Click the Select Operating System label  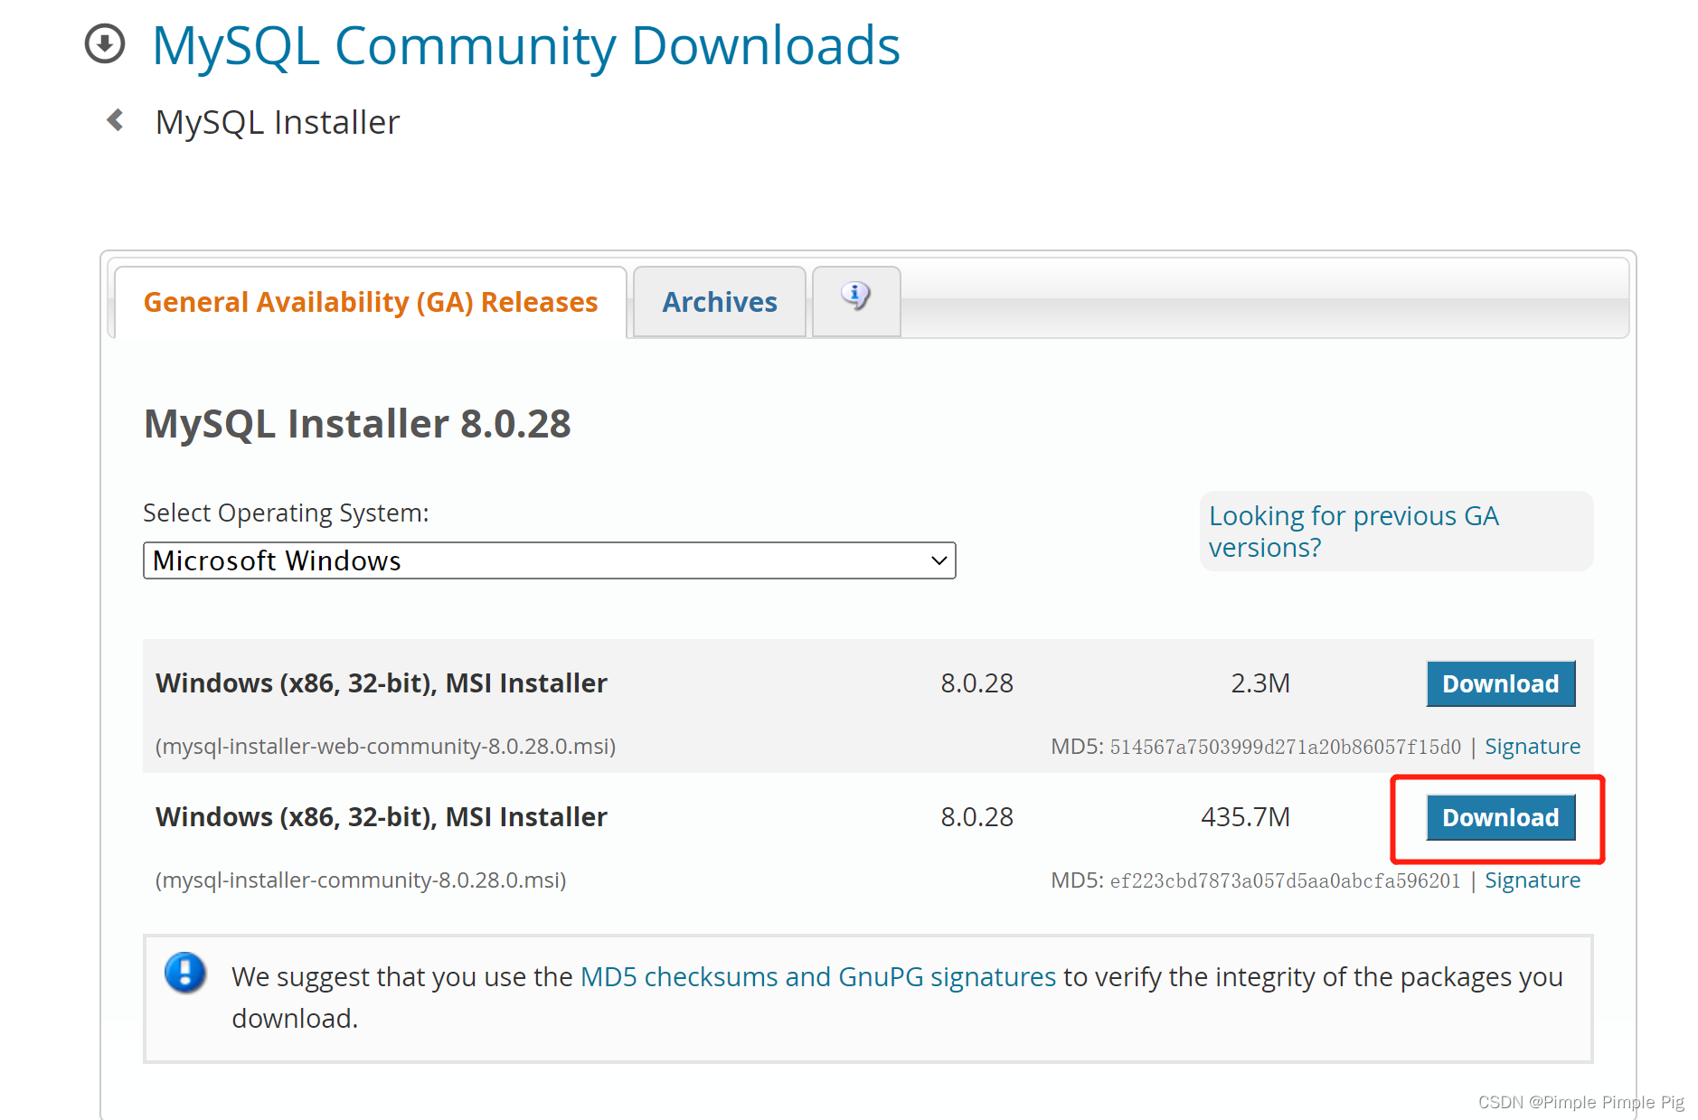tap(286, 513)
